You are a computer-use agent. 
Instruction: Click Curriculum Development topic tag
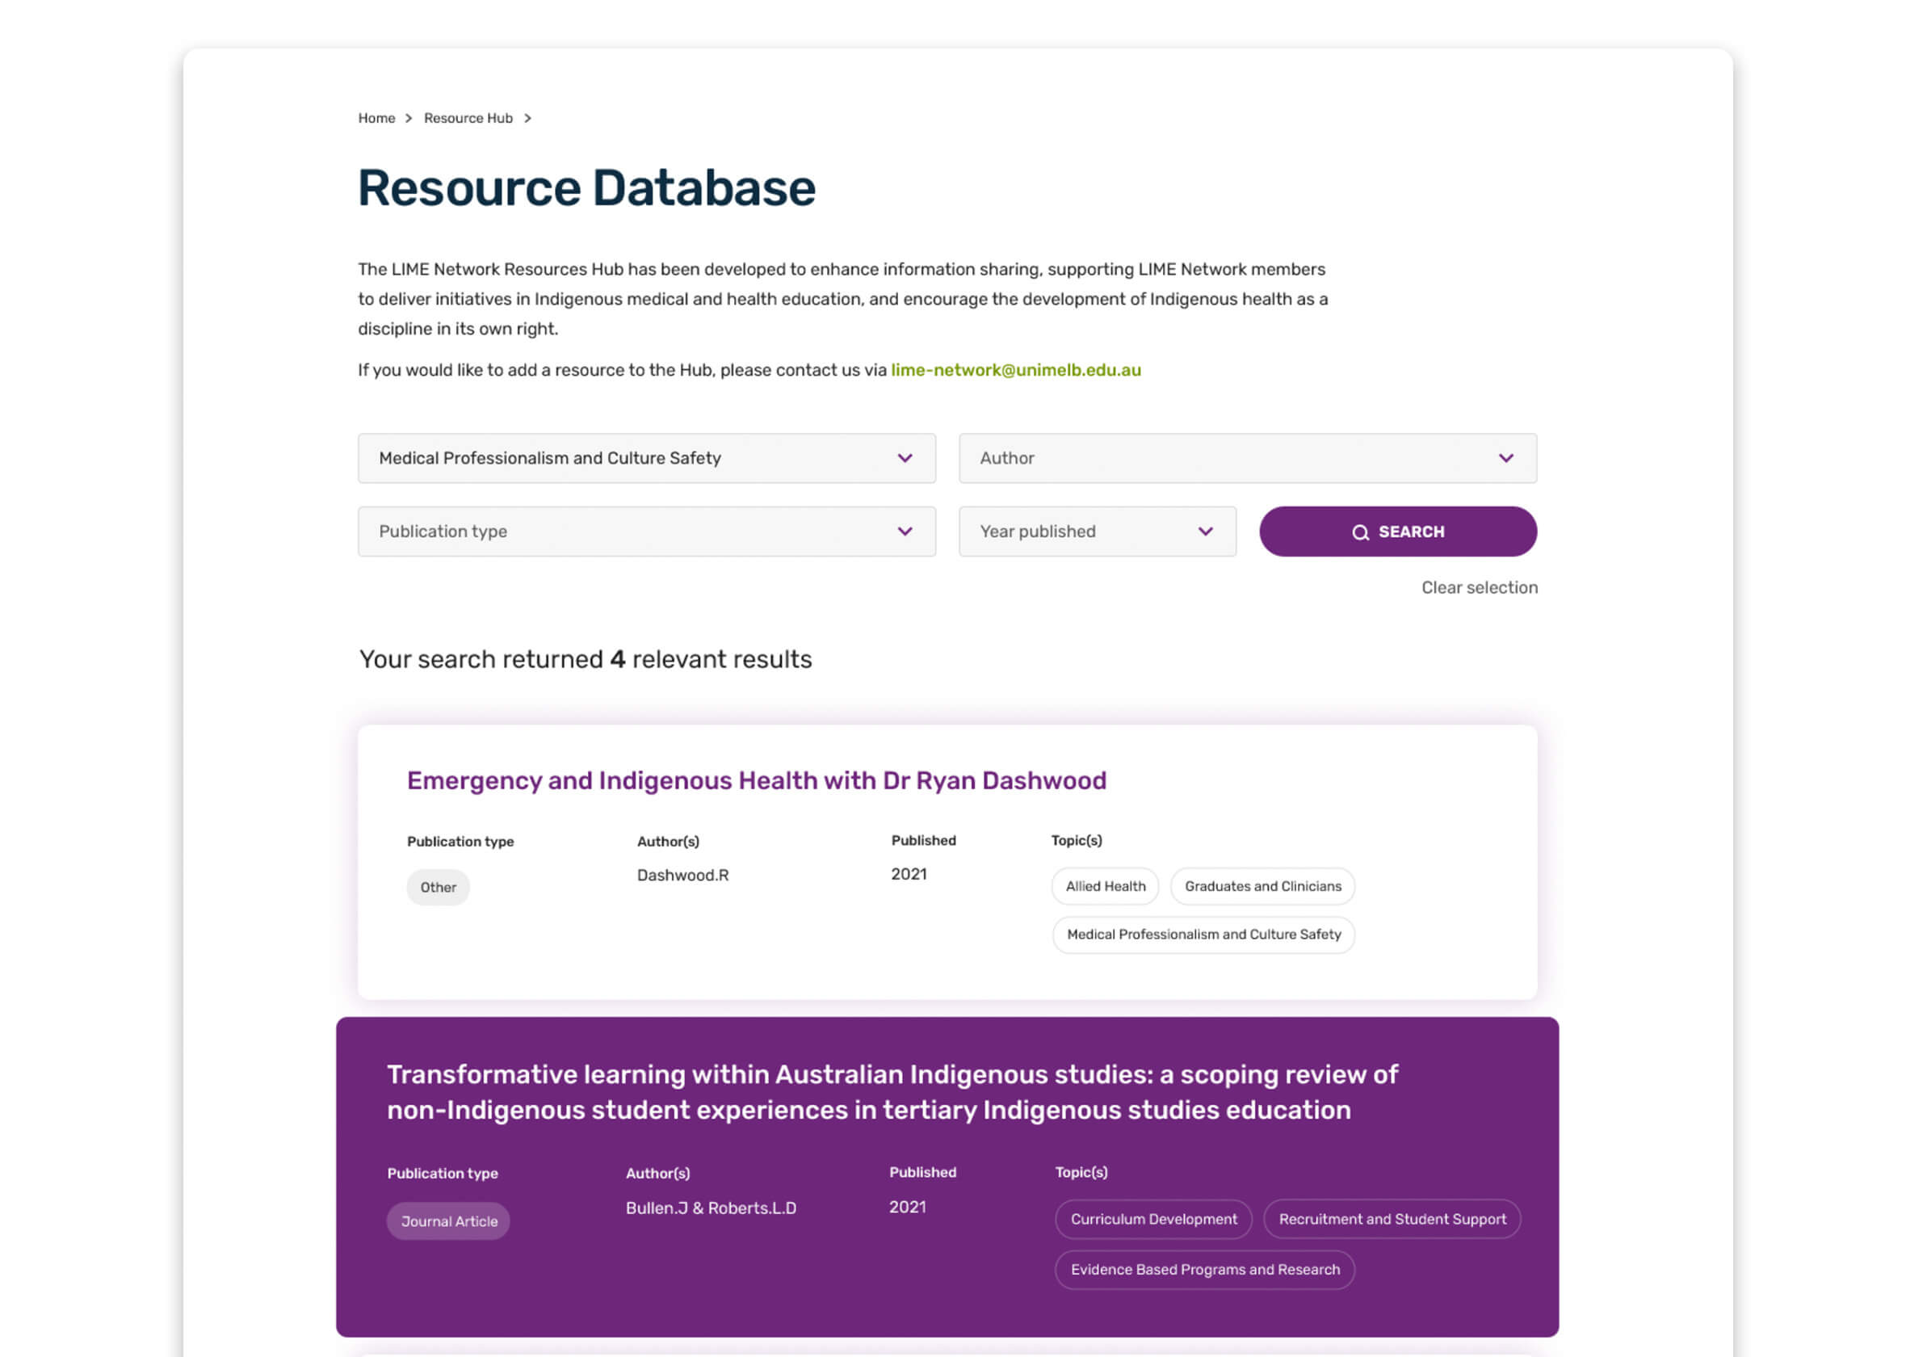pos(1154,1217)
